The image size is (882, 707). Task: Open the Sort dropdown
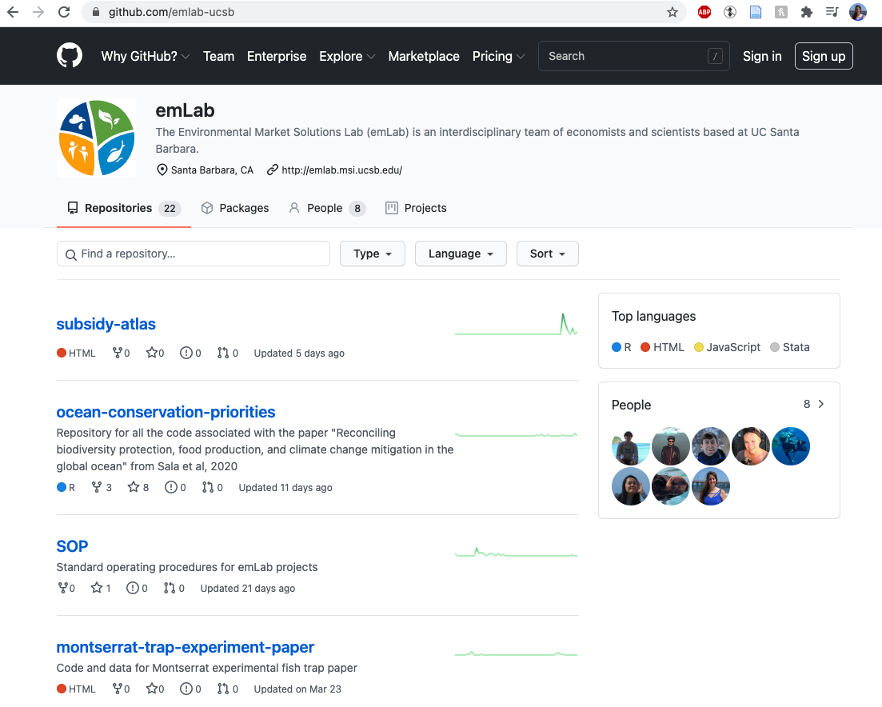tap(547, 254)
